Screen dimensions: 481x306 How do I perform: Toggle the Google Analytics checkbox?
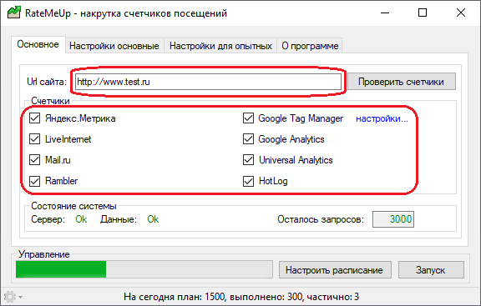[248, 139]
